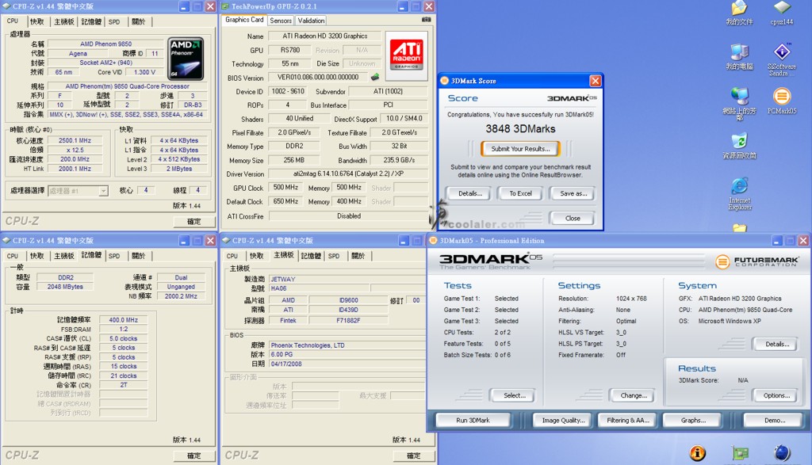The image size is (812, 465).
Task: Open the 我的文件 desktop folder icon
Action: [740, 13]
